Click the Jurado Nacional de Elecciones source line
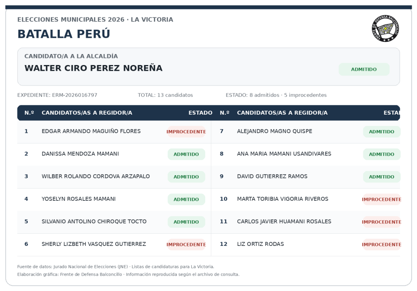417x291 pixels. tap(116, 267)
